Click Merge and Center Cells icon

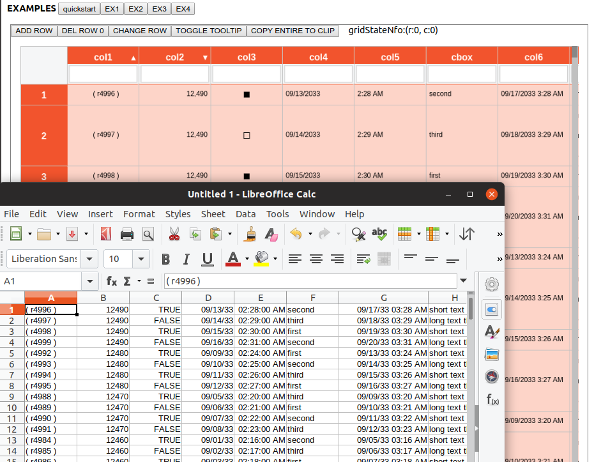pos(384,259)
